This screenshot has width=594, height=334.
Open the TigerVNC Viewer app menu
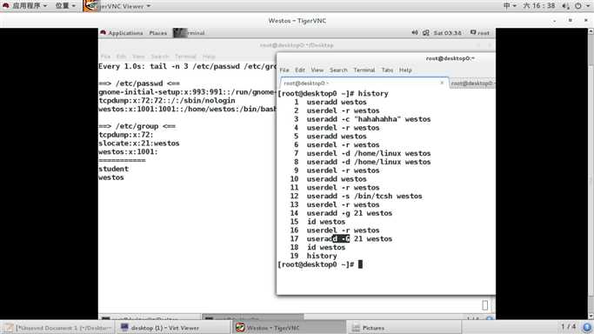pyautogui.click(x=117, y=6)
